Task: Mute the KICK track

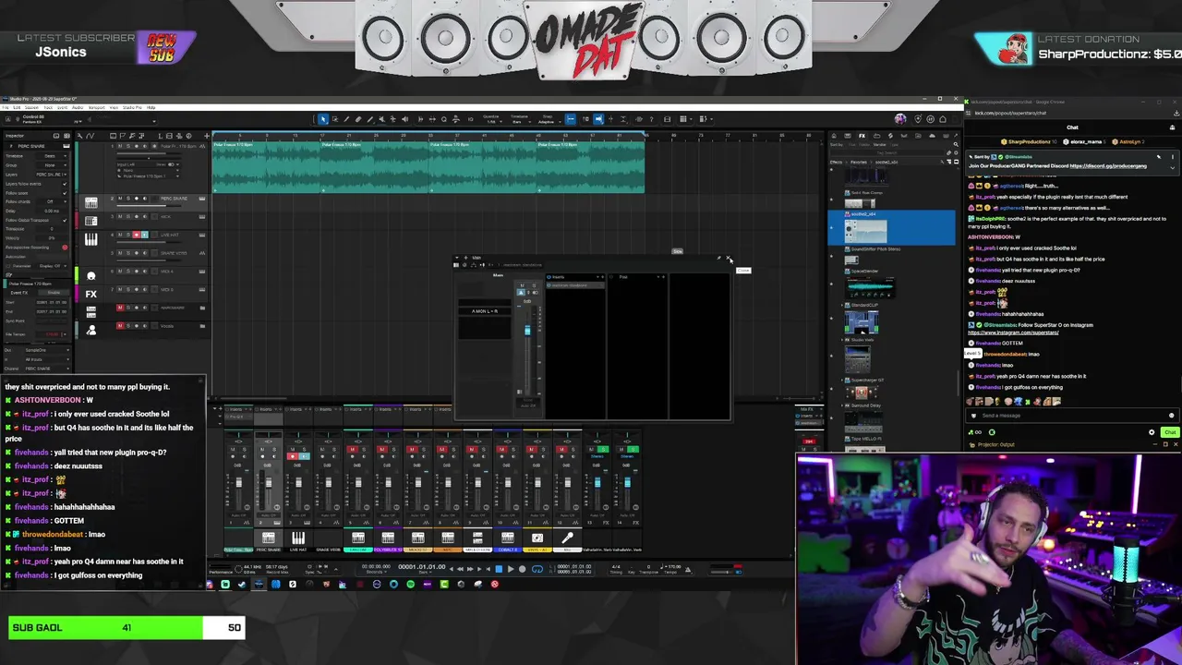Action: pyautogui.click(x=119, y=216)
